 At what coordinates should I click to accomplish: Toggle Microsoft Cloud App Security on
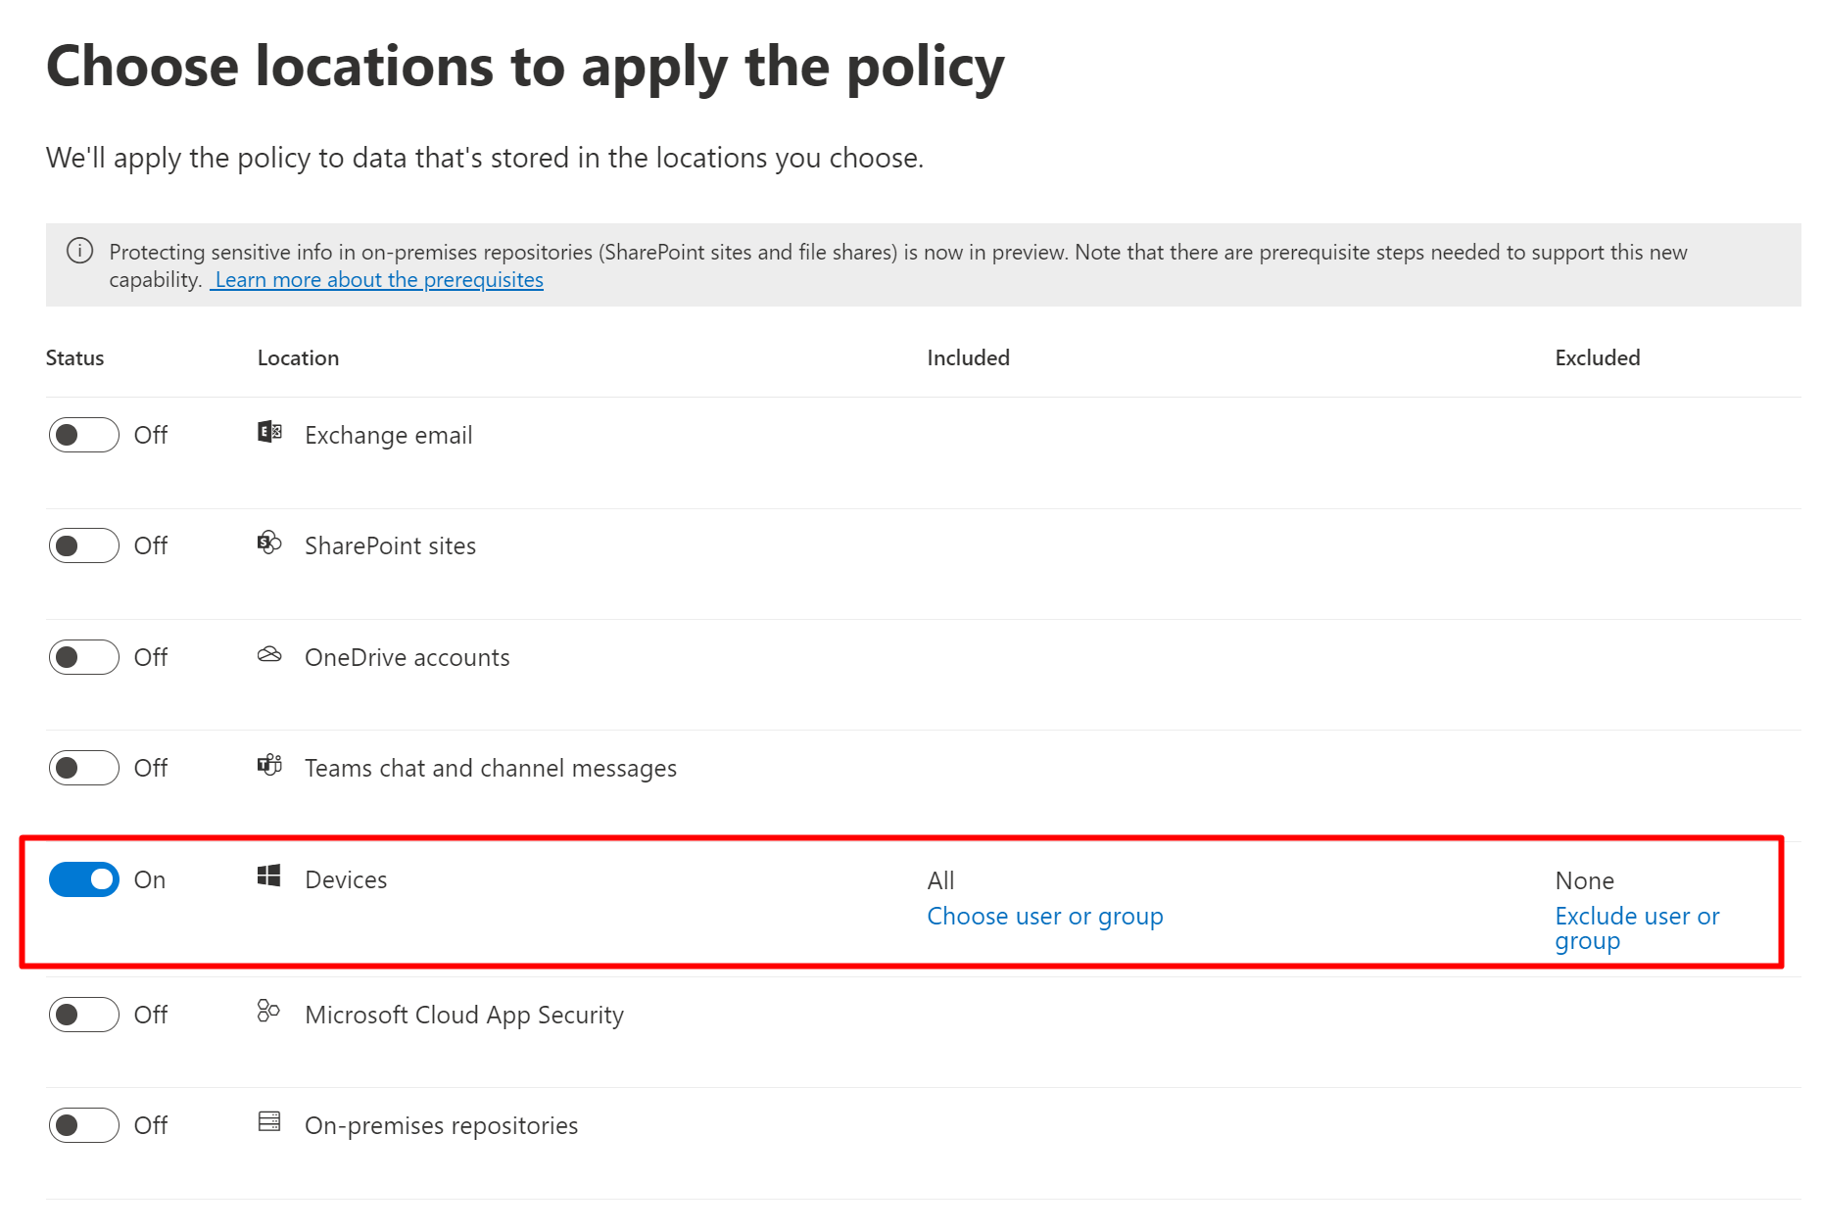pos(84,1015)
